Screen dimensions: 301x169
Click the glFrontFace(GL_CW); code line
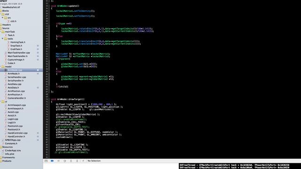[x=68, y=124]
